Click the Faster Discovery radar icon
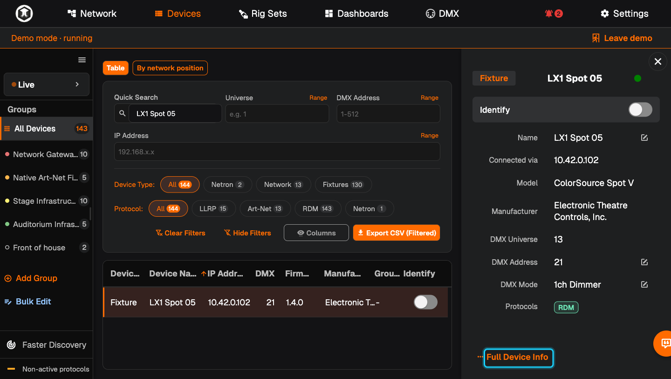The height and width of the screenshot is (379, 671). (x=11, y=345)
